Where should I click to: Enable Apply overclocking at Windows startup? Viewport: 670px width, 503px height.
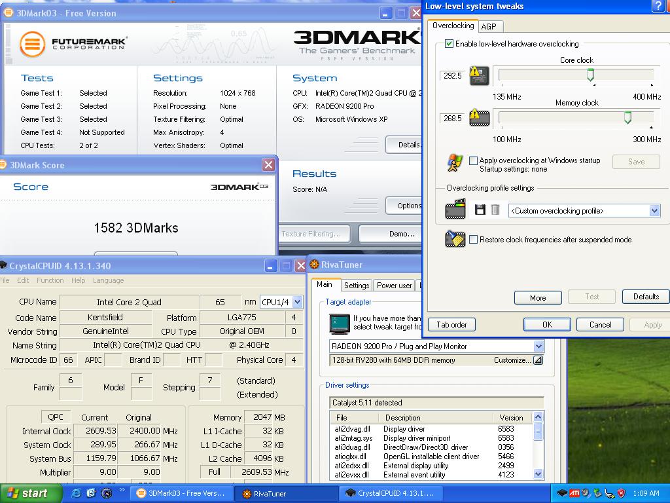coord(473,161)
